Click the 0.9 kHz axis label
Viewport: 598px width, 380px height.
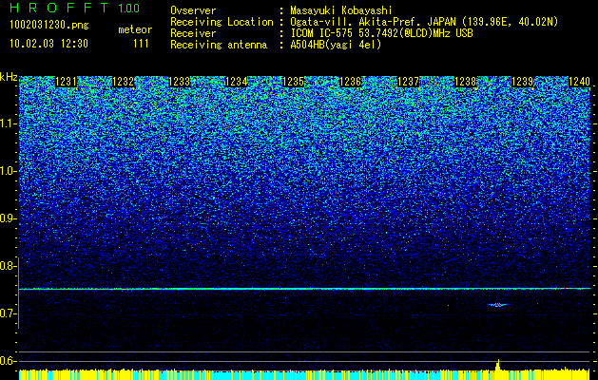9,218
